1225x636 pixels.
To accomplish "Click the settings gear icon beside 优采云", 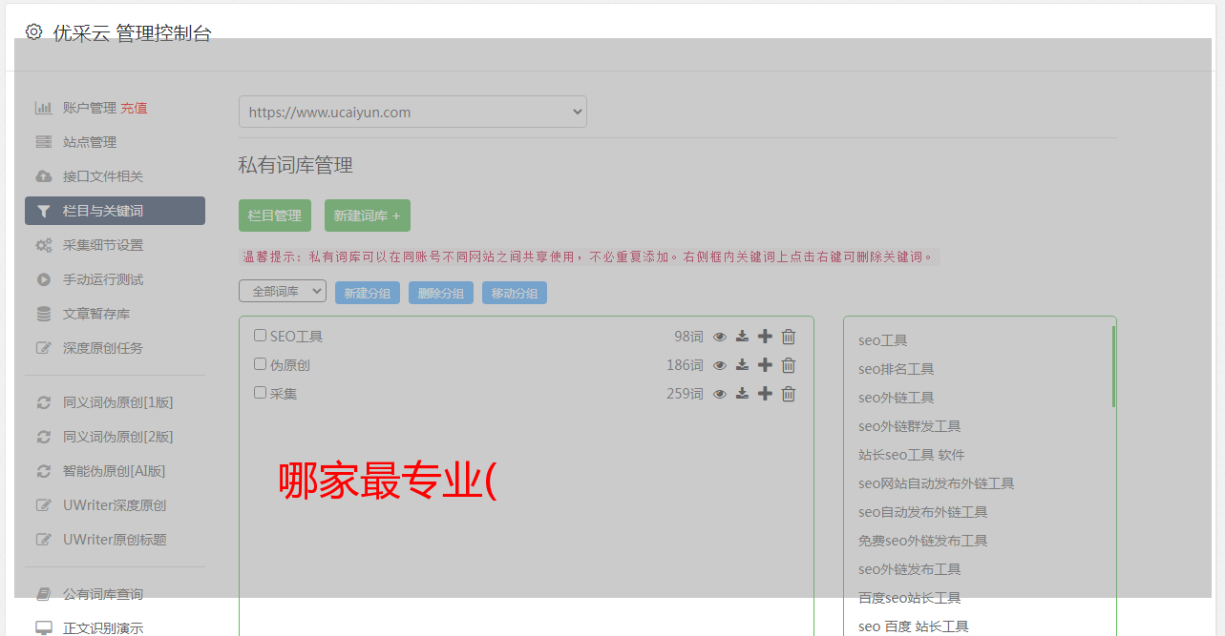I will (x=34, y=32).
